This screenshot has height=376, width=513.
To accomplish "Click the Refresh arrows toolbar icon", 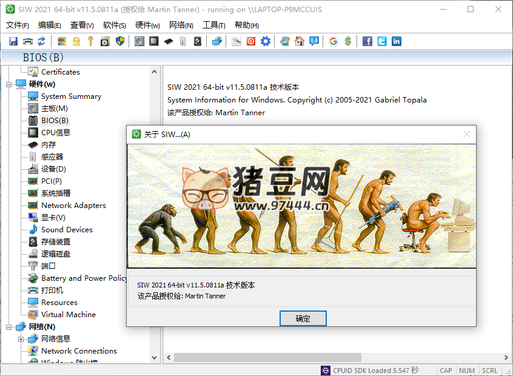I will click(x=41, y=41).
